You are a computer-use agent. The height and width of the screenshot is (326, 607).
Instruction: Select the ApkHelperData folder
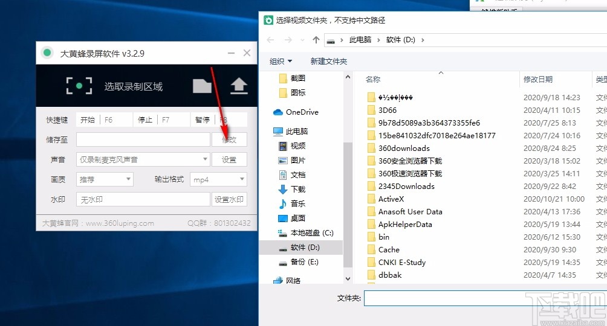pyautogui.click(x=405, y=225)
